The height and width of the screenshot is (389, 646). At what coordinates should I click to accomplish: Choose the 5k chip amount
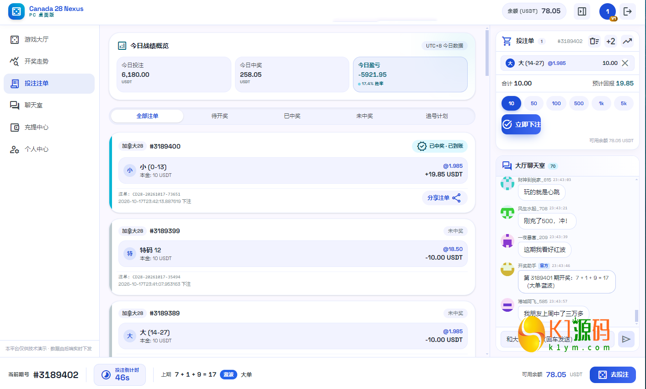pyautogui.click(x=624, y=103)
